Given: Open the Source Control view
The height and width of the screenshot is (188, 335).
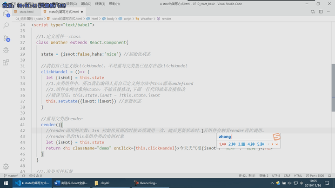Looking at the screenshot, I should coord(6,38).
